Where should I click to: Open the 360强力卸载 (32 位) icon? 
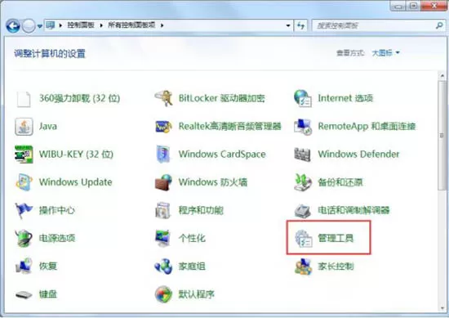[24, 99]
